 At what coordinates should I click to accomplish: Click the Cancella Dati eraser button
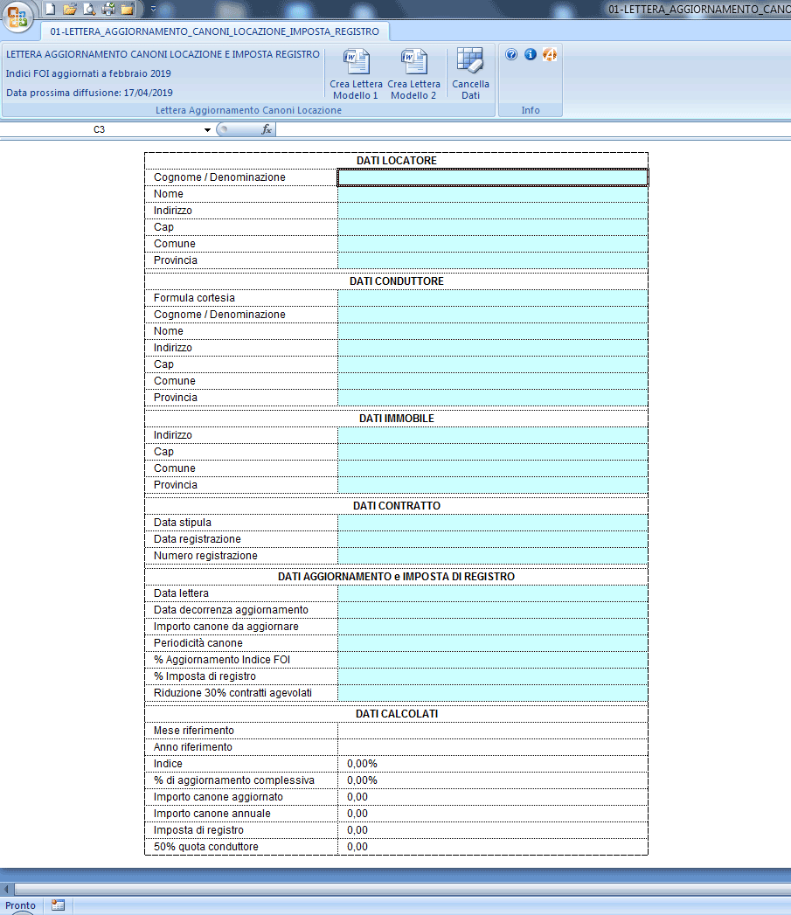[470, 73]
